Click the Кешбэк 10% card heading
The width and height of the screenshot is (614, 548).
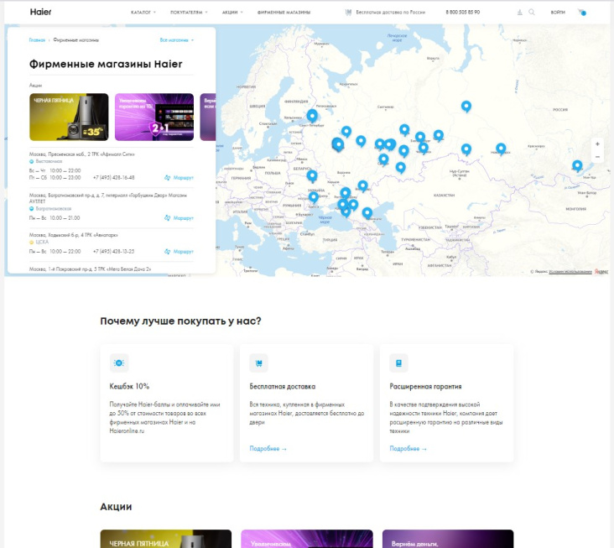click(x=129, y=386)
